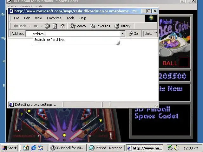Click the IE globe throbber logo
This screenshot has width=203, height=152.
(x=151, y=18)
